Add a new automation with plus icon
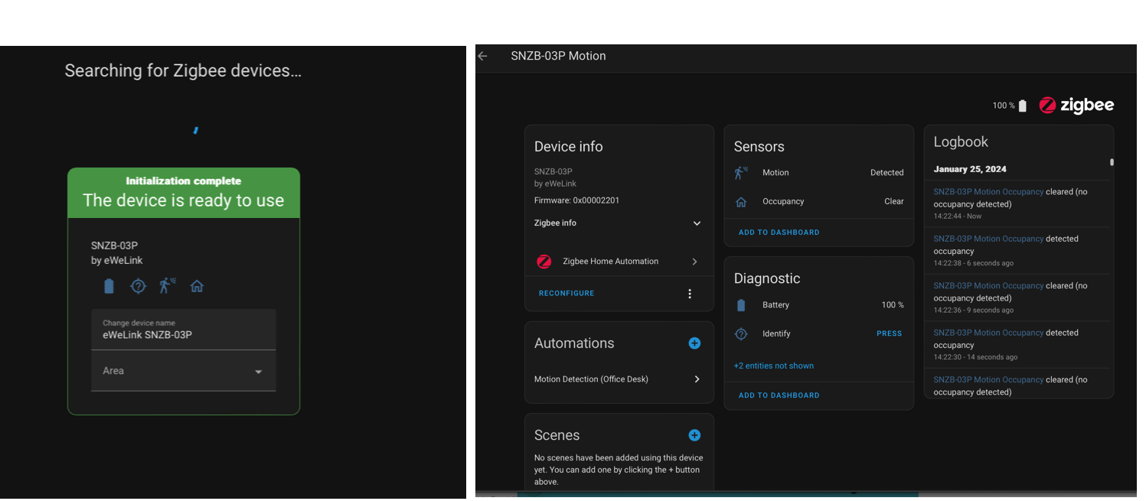The height and width of the screenshot is (501, 1146). click(x=694, y=343)
